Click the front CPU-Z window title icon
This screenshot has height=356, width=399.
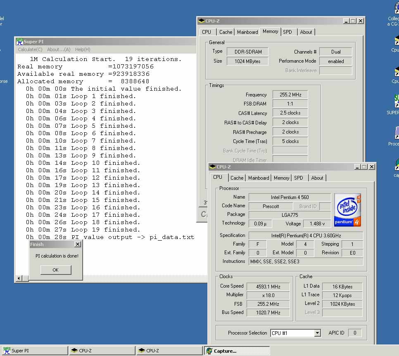click(x=212, y=166)
